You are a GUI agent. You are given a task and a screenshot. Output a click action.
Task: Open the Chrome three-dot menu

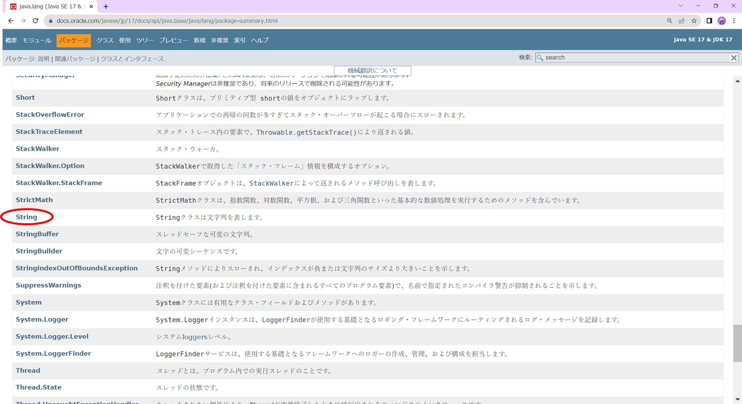point(735,21)
